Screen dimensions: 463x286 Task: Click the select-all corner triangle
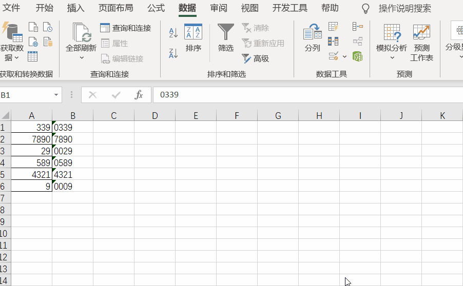pyautogui.click(x=5, y=115)
